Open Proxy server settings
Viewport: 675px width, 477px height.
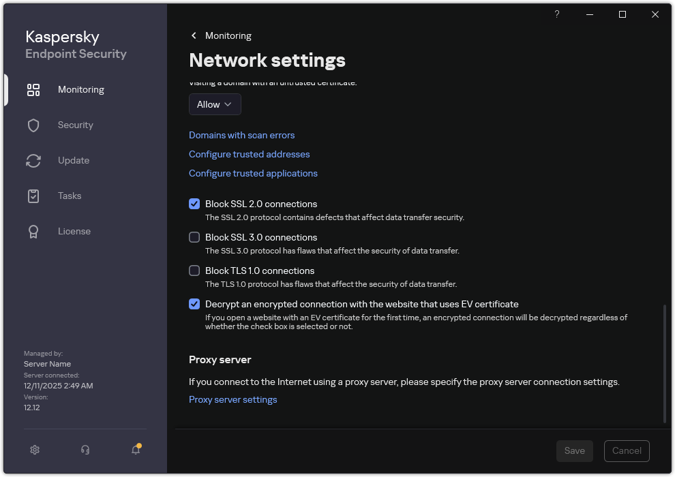(x=232, y=399)
